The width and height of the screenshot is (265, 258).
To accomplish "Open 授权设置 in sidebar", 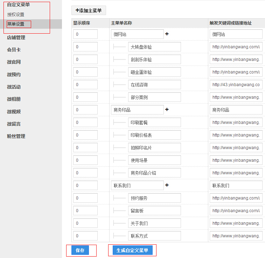I will (x=16, y=15).
